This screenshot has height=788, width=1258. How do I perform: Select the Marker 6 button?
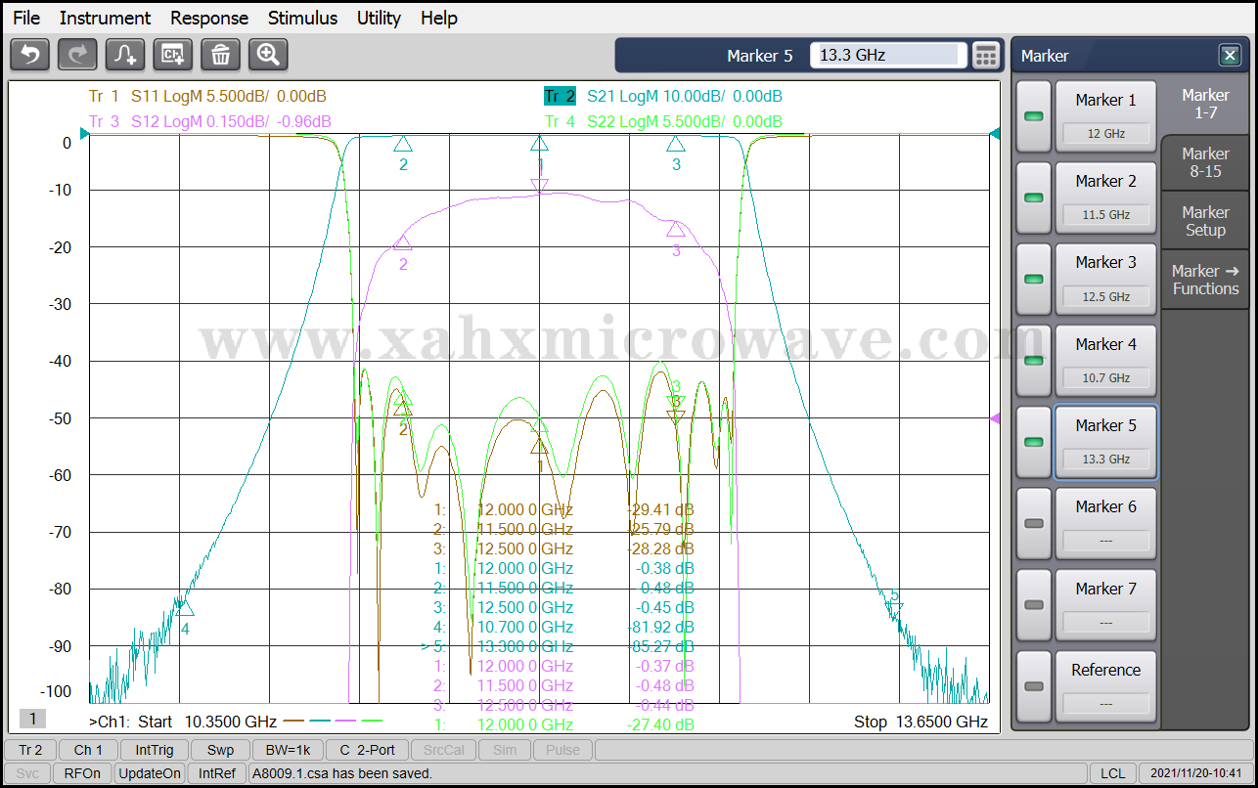tap(1105, 523)
